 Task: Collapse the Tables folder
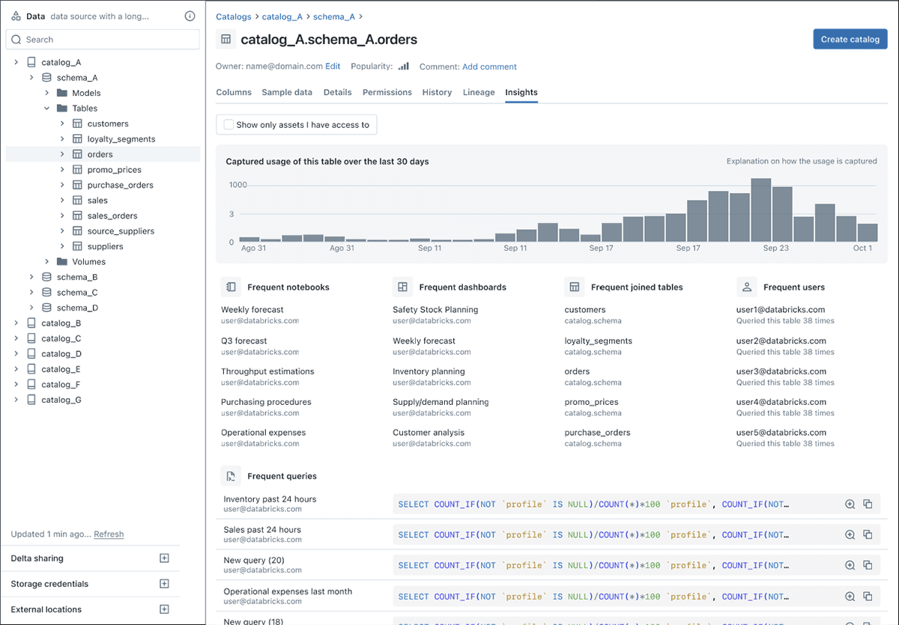tap(47, 109)
